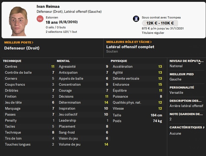Click the Caractéristiques Aucune section

(187, 130)
